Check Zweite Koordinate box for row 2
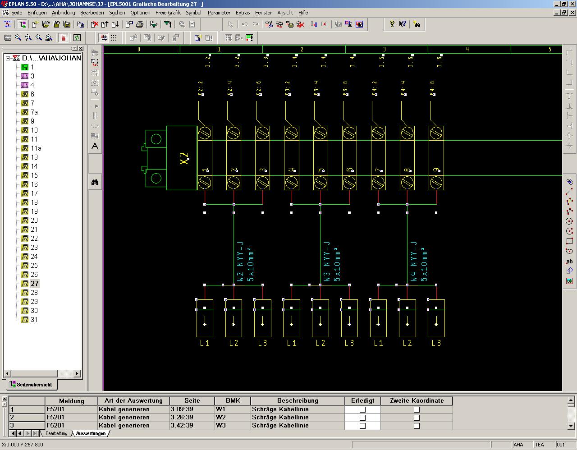The height and width of the screenshot is (450, 577). (417, 418)
